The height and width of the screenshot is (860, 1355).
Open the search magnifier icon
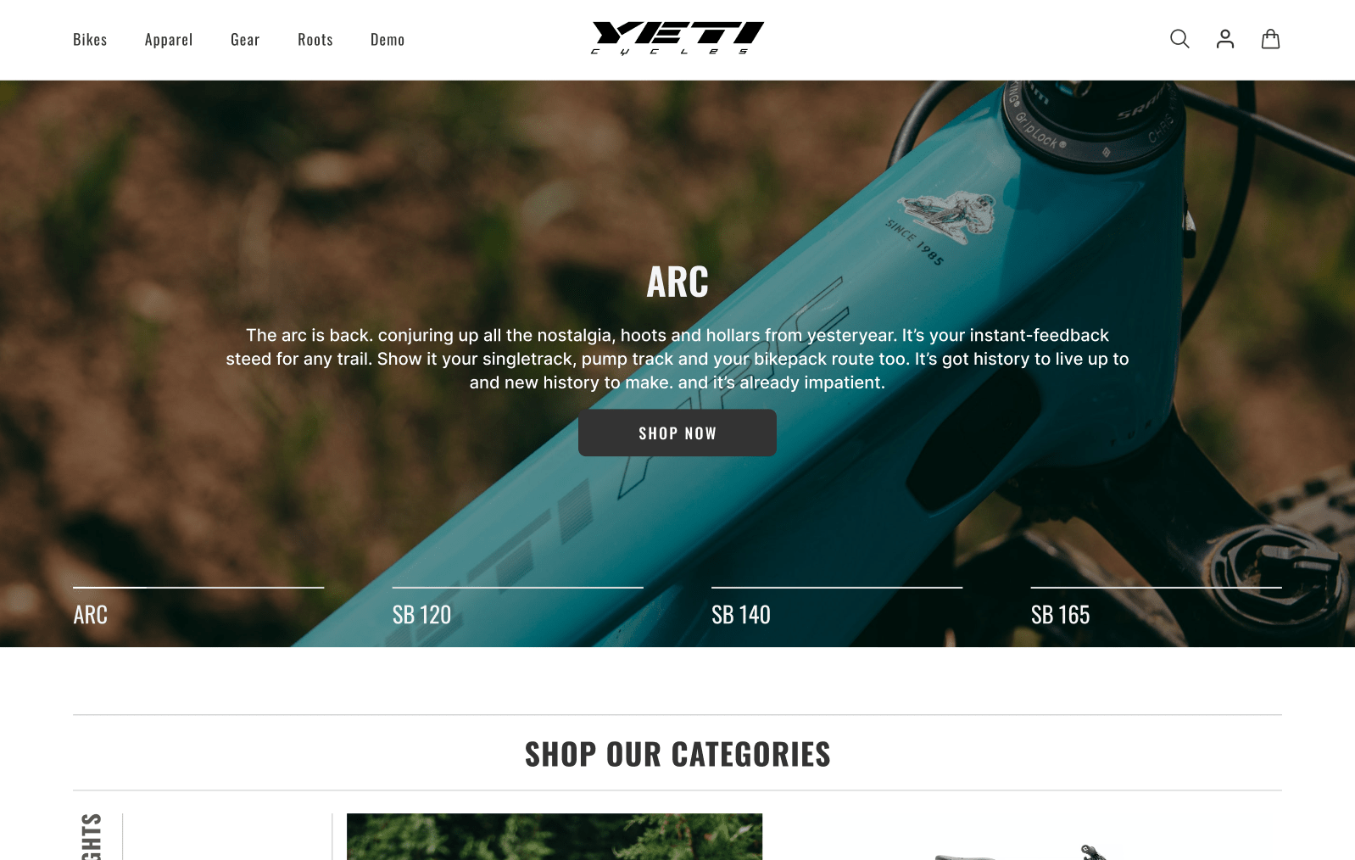1179,39
